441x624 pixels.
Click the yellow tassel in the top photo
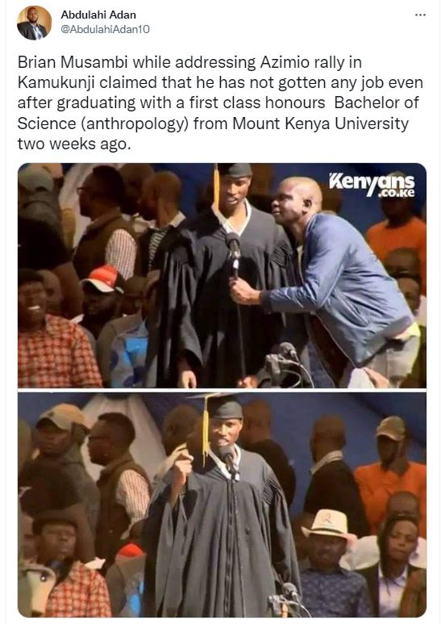coord(216,189)
